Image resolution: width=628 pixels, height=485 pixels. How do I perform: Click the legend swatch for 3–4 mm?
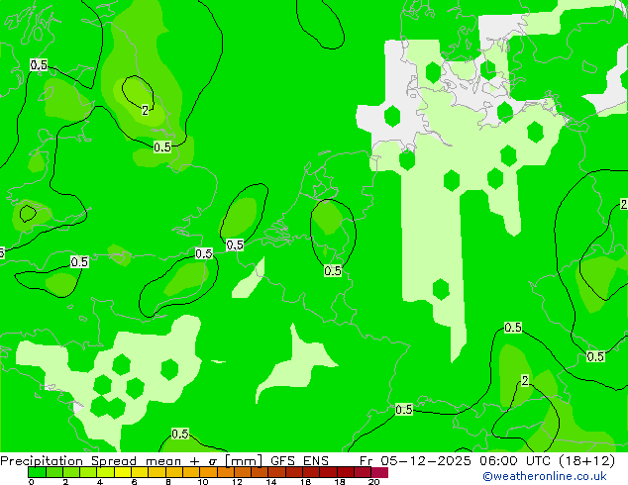click(x=88, y=472)
